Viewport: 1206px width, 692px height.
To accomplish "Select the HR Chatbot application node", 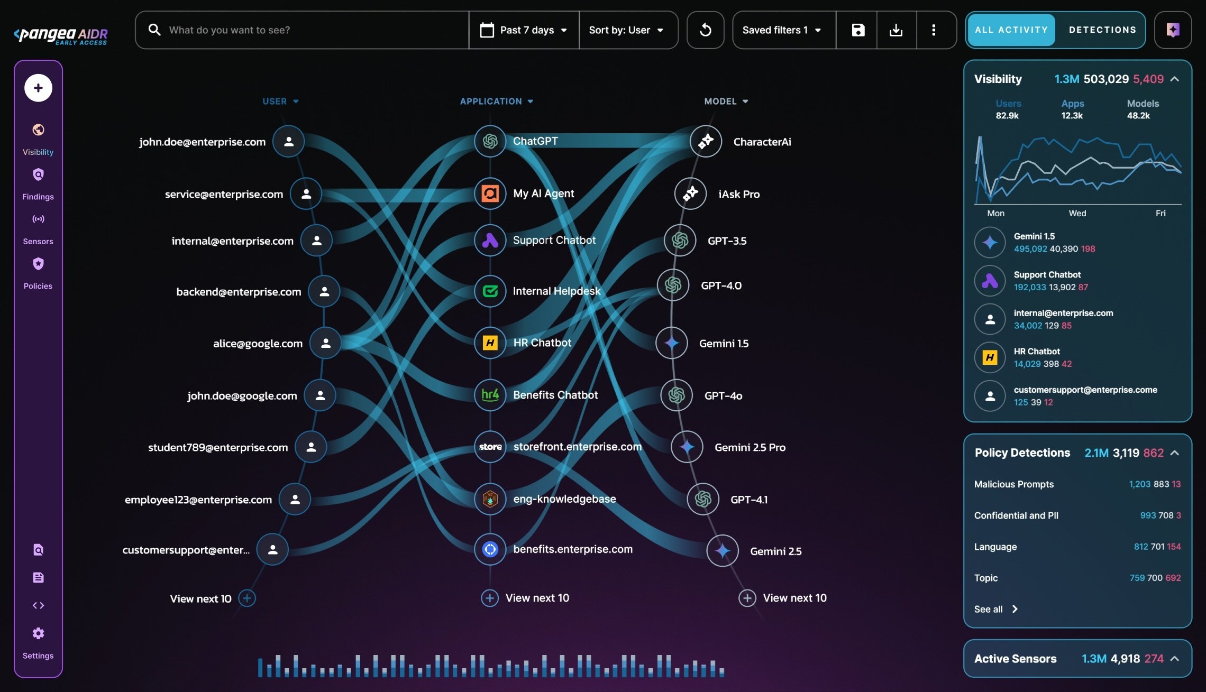I will click(490, 343).
